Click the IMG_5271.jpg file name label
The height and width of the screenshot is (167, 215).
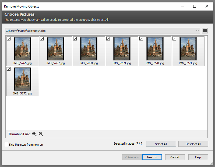188,63
